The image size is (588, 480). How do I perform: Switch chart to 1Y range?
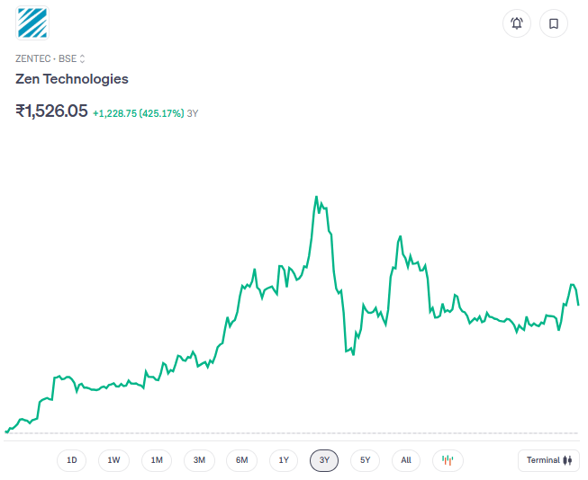284,460
